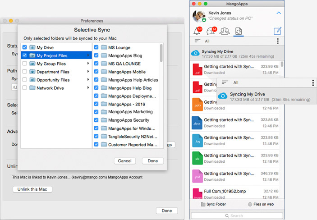Check the Network Drive checkbox
The image size is (317, 220).
coord(25,88)
